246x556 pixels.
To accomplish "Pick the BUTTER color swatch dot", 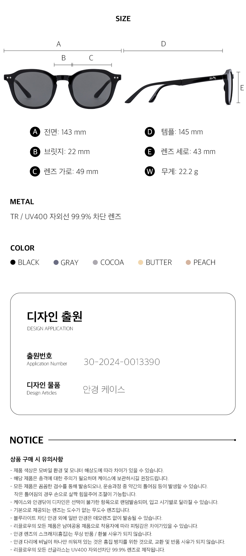I will pos(140,262).
